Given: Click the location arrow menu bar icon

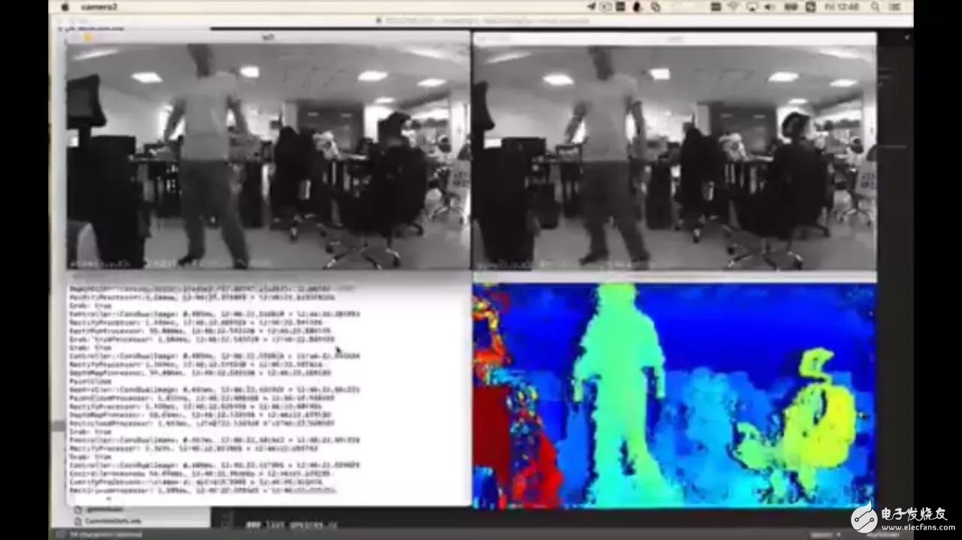Looking at the screenshot, I should click(591, 7).
